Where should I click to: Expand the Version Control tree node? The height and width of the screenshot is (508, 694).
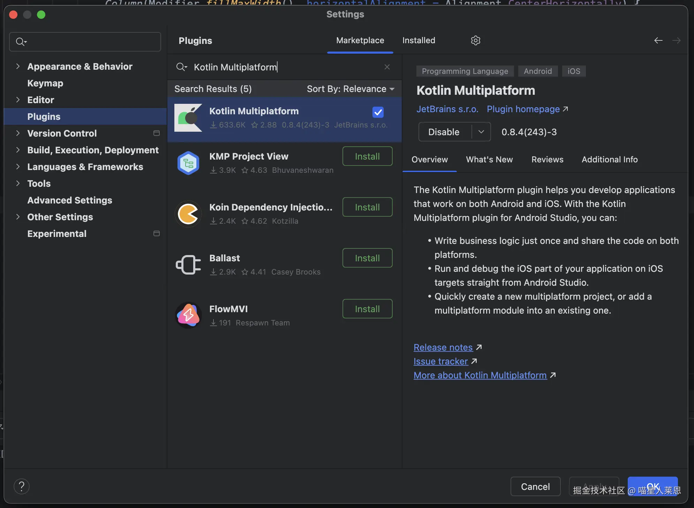coord(18,133)
